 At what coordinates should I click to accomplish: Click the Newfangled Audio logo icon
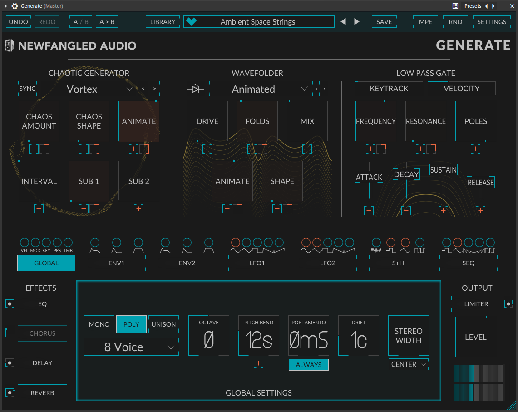tap(10, 45)
